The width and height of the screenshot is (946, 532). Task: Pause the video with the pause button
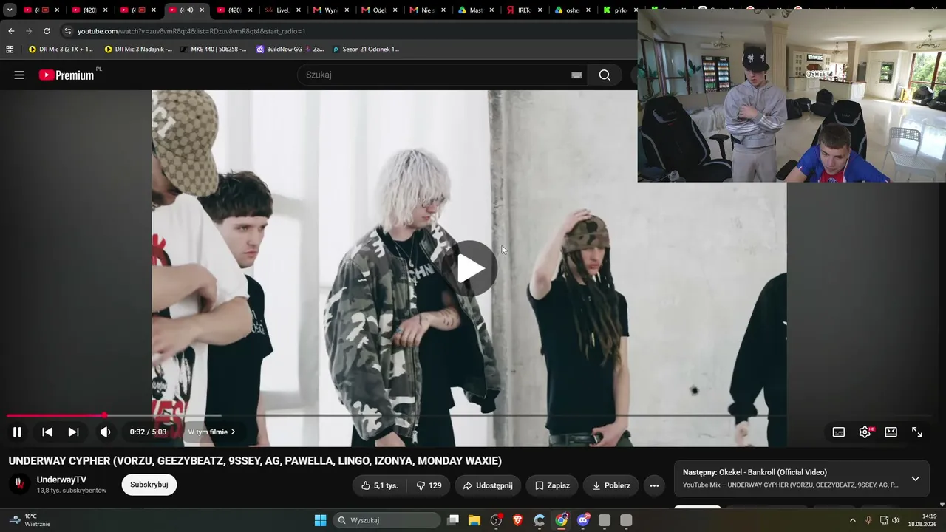coord(17,432)
